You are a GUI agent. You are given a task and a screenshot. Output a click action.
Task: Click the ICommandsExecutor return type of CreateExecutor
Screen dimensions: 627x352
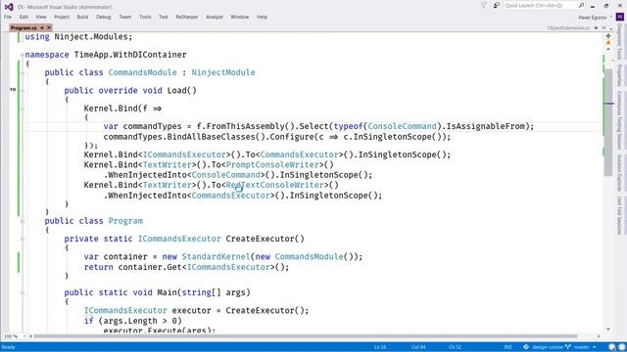(x=179, y=239)
